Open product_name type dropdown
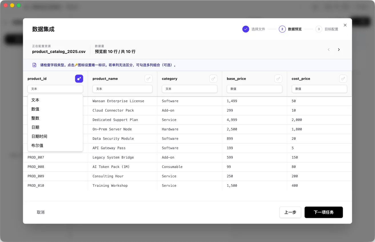Image resolution: width=375 pixels, height=242 pixels. pyautogui.click(x=122, y=89)
